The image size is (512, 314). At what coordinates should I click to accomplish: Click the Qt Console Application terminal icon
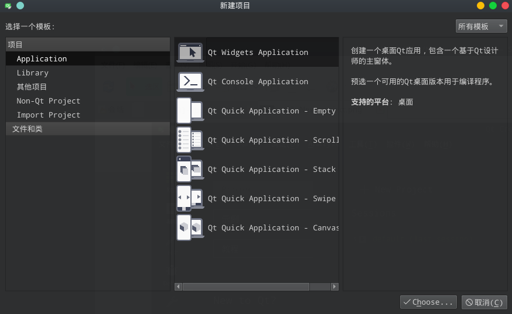point(190,82)
